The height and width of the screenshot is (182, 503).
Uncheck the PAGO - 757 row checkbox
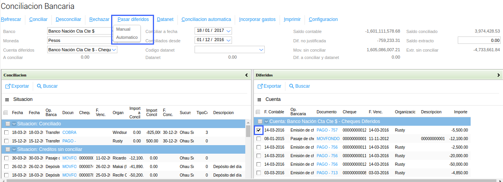pos(259,130)
